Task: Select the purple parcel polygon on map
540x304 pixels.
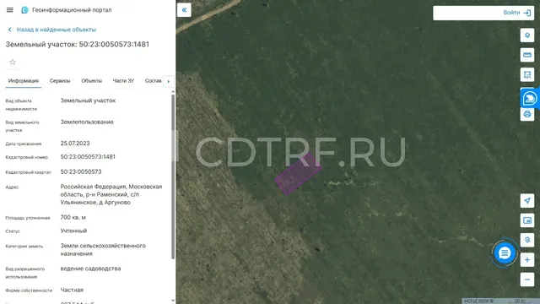Action: (x=298, y=173)
